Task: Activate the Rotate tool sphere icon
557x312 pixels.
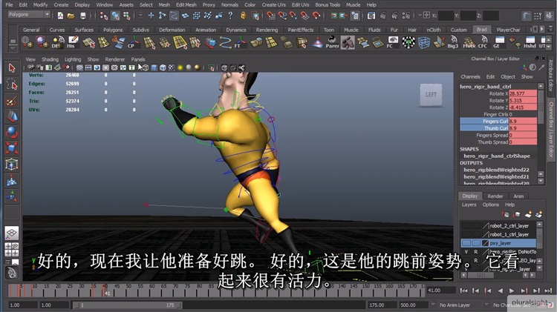Action: tap(12, 132)
